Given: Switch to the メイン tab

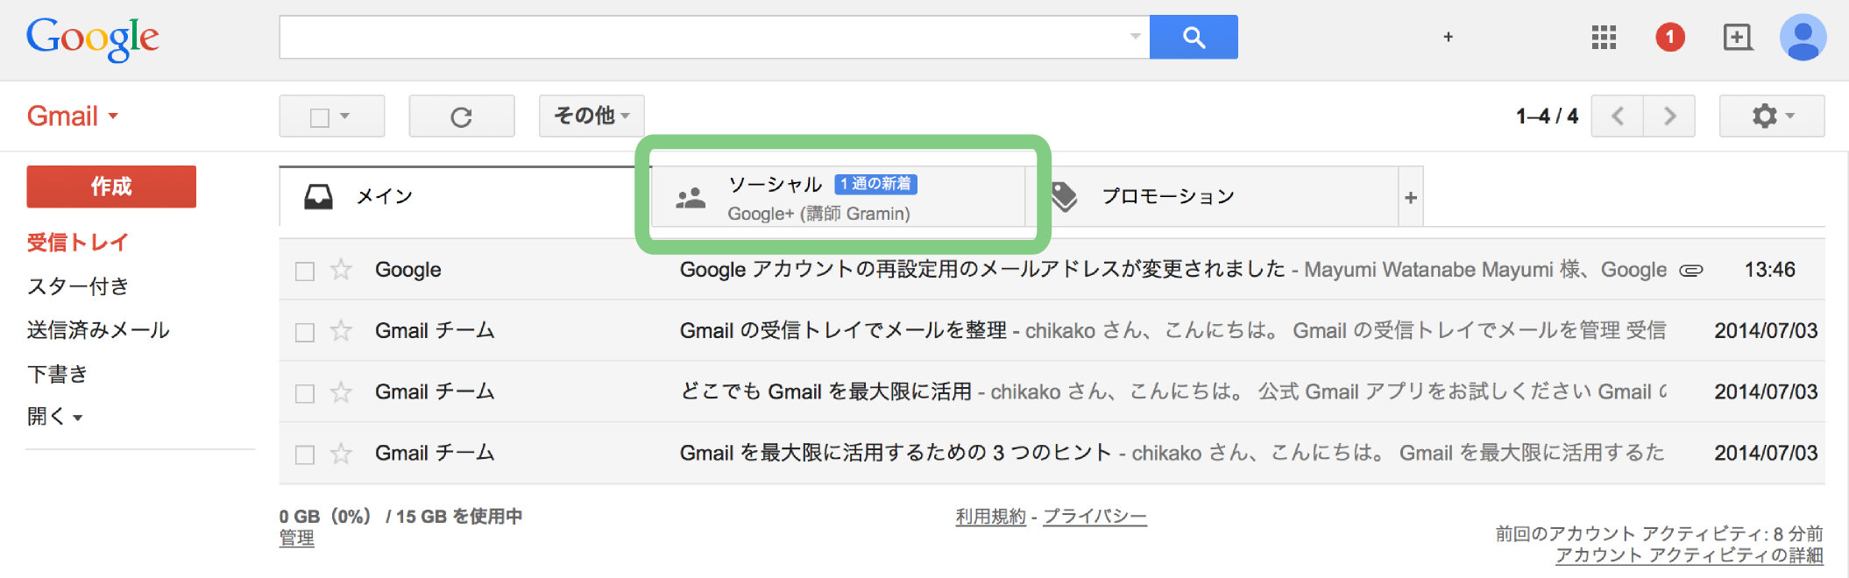Looking at the screenshot, I should 464,197.
